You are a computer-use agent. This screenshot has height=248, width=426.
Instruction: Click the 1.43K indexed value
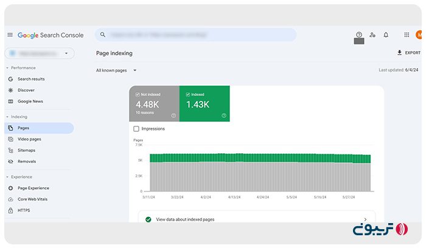pyautogui.click(x=198, y=105)
